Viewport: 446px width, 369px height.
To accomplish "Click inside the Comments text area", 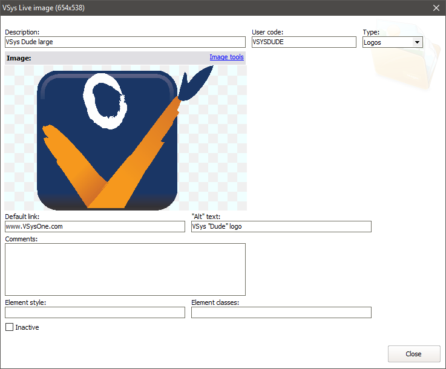I will [125, 269].
